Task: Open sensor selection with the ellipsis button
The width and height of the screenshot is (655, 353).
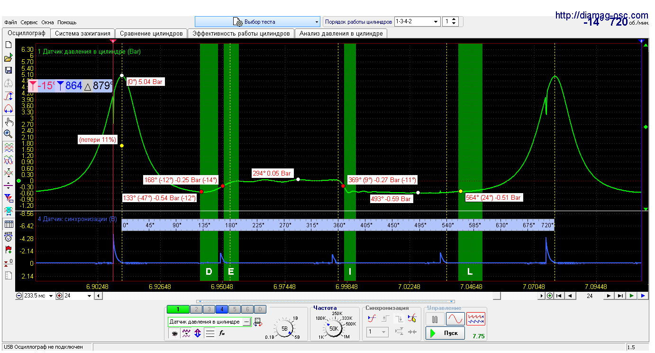Action: [246, 322]
